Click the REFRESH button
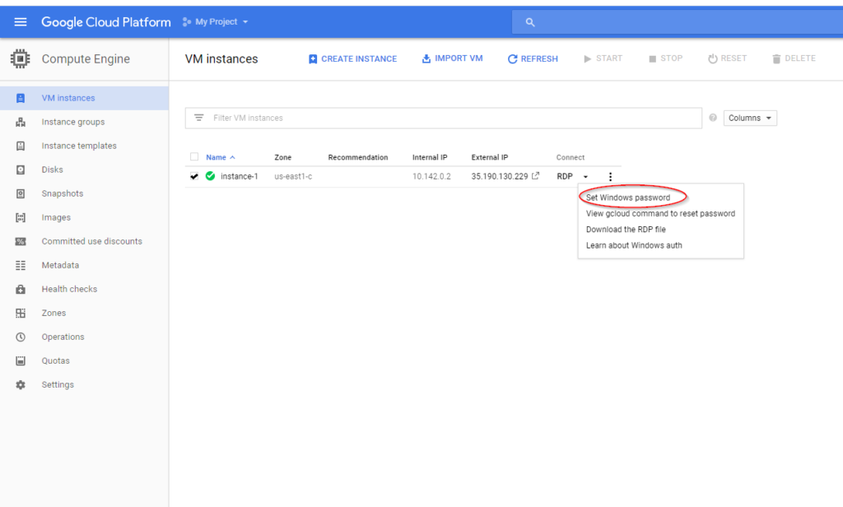Viewport: 843px width, 507px height. coord(533,59)
